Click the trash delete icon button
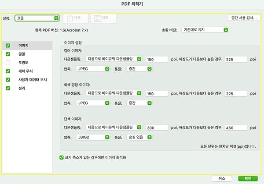The width and height of the screenshot is (264, 184). 75,18
